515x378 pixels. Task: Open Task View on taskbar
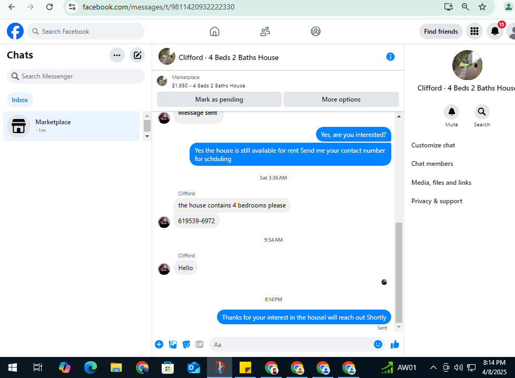(38, 367)
